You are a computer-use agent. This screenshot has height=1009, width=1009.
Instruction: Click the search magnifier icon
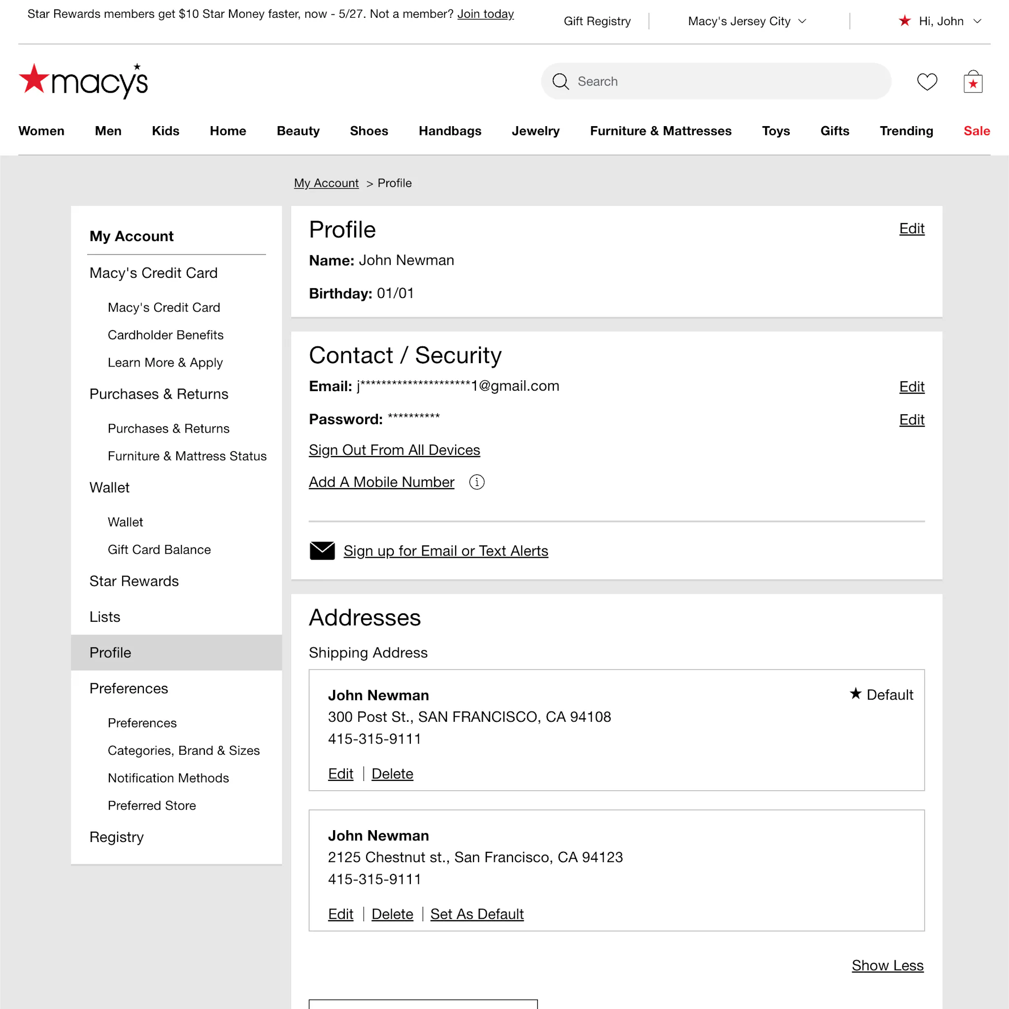pyautogui.click(x=560, y=81)
